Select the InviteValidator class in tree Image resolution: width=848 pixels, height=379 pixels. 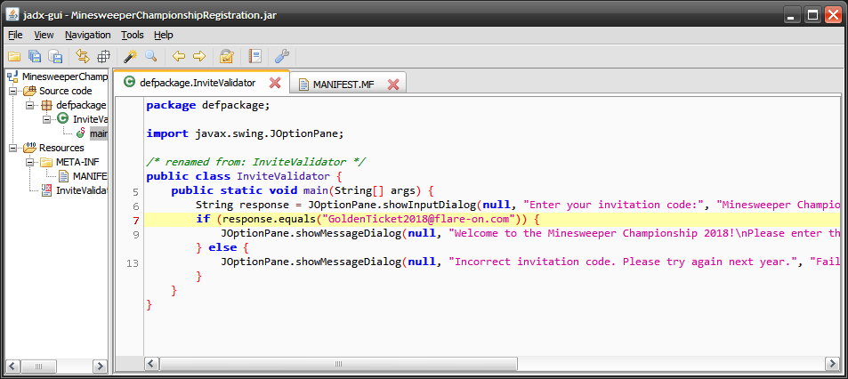90,119
